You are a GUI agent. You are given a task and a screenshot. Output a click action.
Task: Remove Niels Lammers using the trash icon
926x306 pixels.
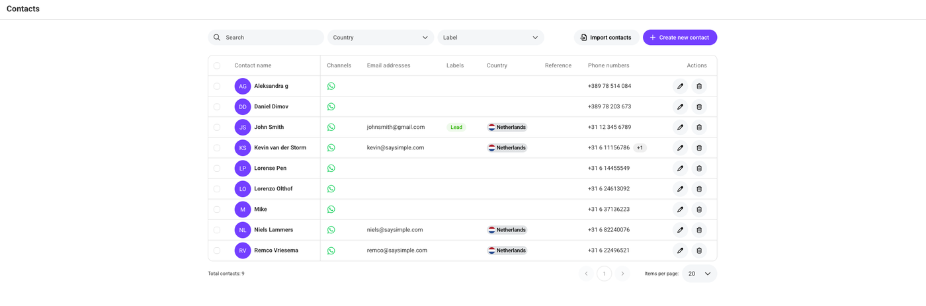[699, 230]
